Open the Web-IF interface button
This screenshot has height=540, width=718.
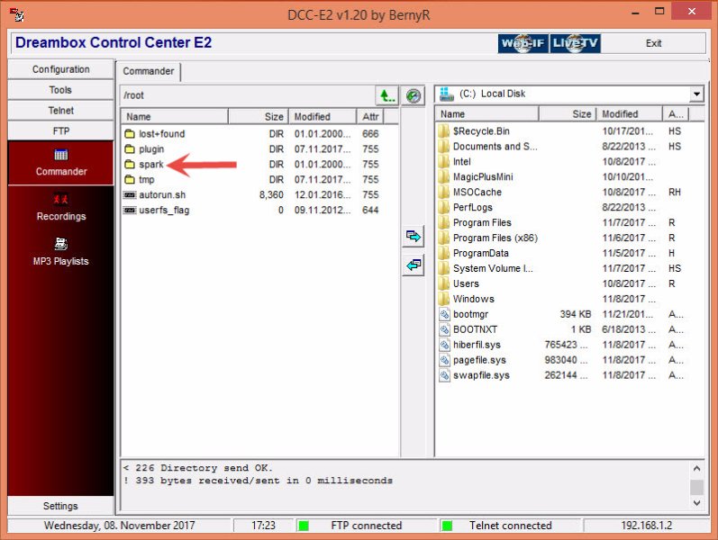click(523, 43)
